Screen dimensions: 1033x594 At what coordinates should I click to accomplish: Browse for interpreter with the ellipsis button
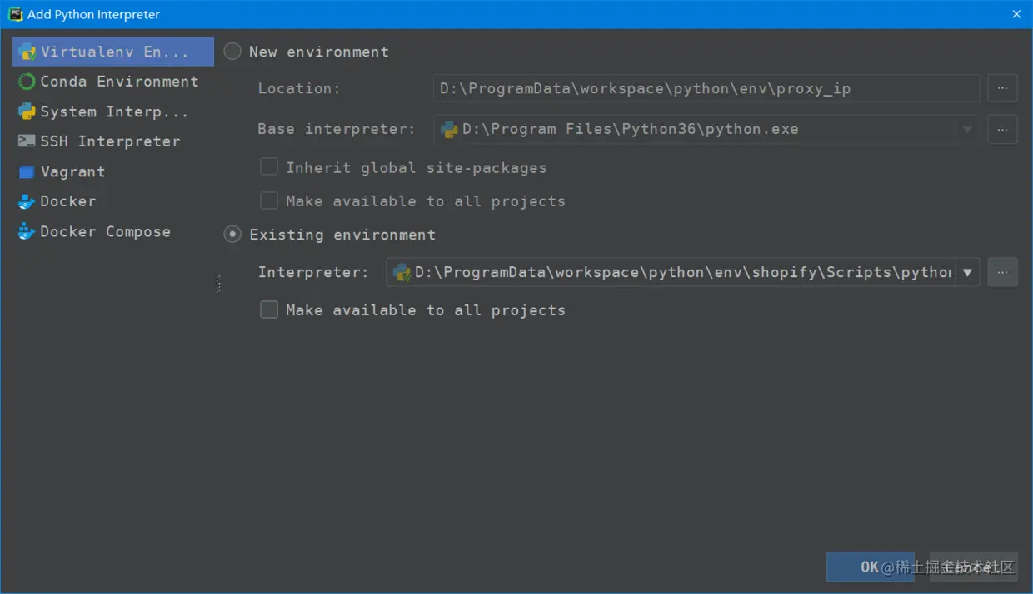point(1002,272)
